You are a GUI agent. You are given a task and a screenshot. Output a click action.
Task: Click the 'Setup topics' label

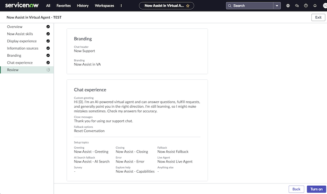click(x=82, y=143)
